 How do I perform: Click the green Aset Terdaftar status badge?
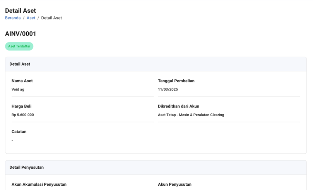coord(19,46)
